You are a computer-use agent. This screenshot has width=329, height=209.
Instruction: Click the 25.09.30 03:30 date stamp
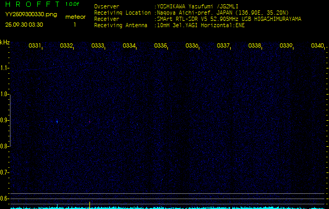[x=24, y=25]
